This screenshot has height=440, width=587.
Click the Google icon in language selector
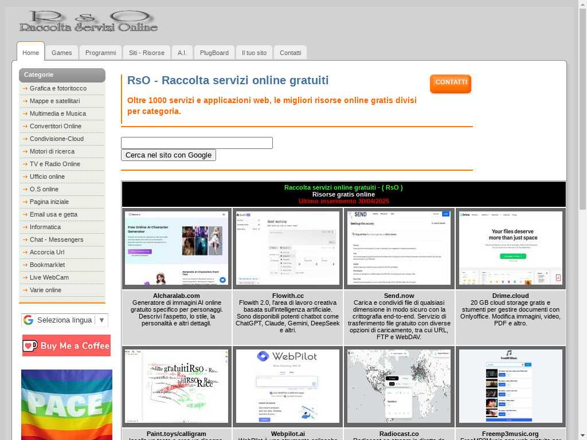point(29,320)
